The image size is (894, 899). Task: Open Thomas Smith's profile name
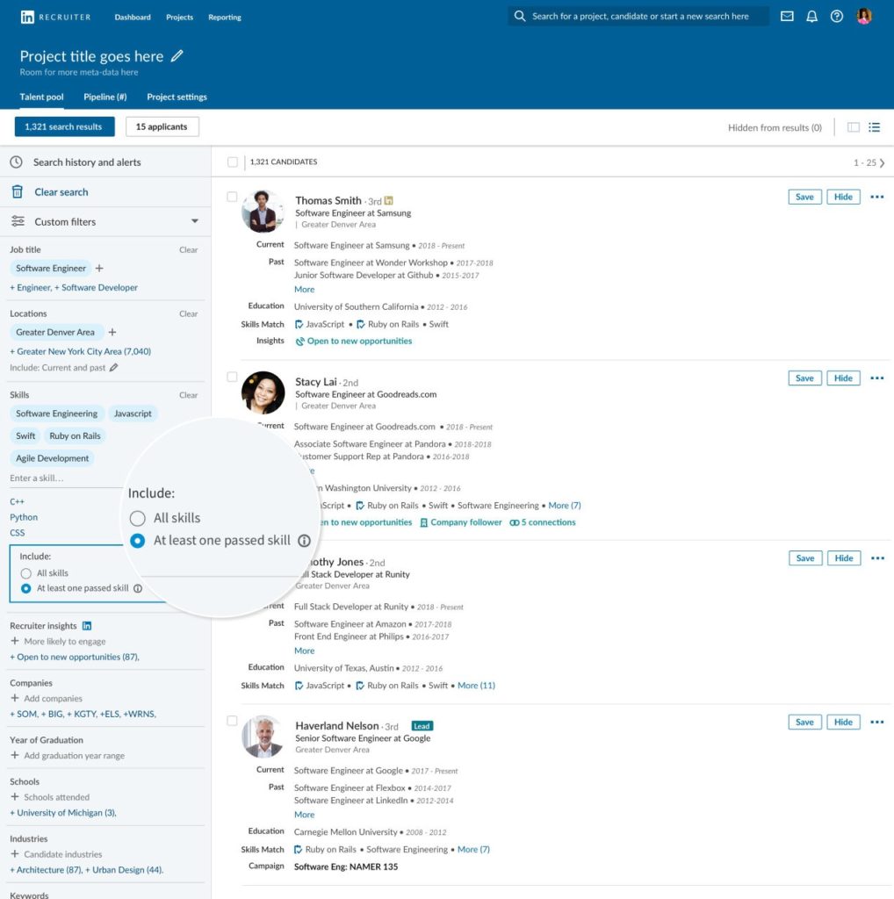[x=328, y=200]
